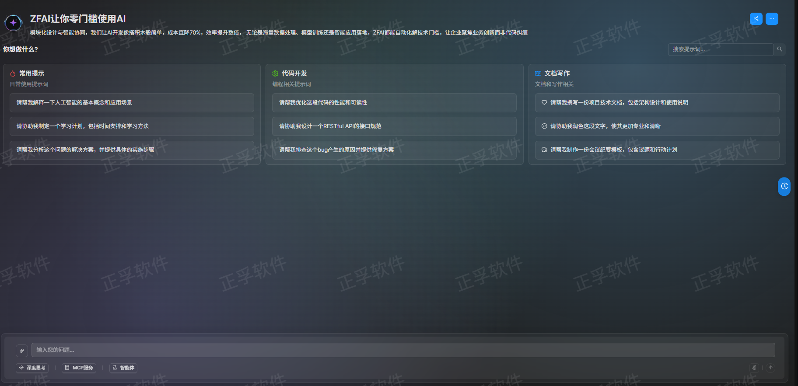Click the paperclip attachment icon

22,351
